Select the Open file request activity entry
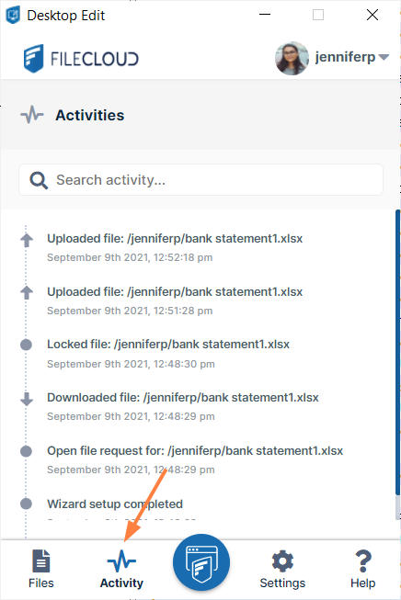This screenshot has height=600, width=401. coord(195,459)
